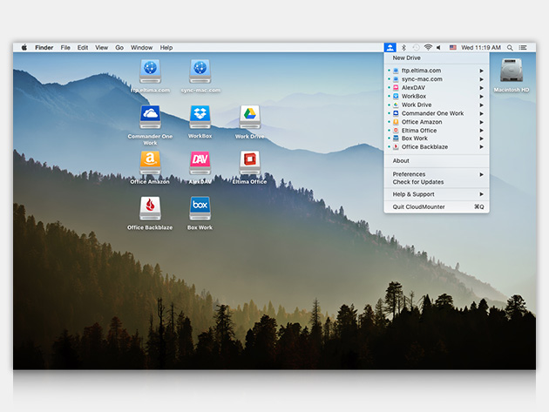Click the AlexDAV icon in the CloudMounter menu
This screenshot has height=412, width=549.
coord(396,87)
